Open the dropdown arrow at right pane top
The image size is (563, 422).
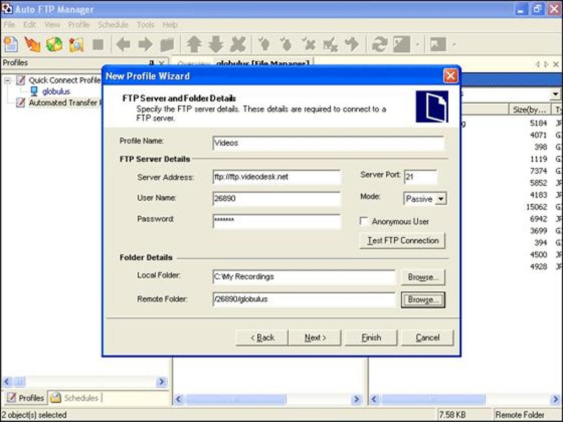(x=555, y=94)
